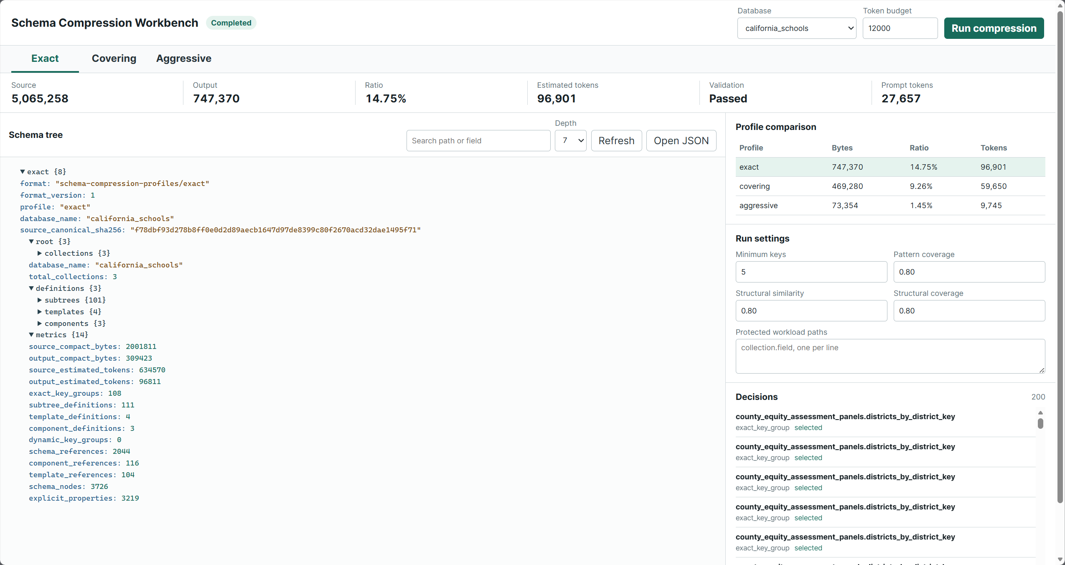This screenshot has width=1065, height=565.
Task: Collapse the root {3} tree node
Action: point(31,242)
